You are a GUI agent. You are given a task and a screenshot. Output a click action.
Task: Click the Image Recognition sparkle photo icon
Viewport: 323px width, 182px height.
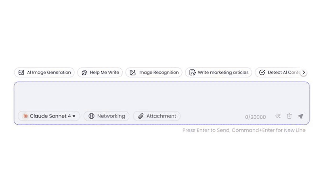pos(133,73)
